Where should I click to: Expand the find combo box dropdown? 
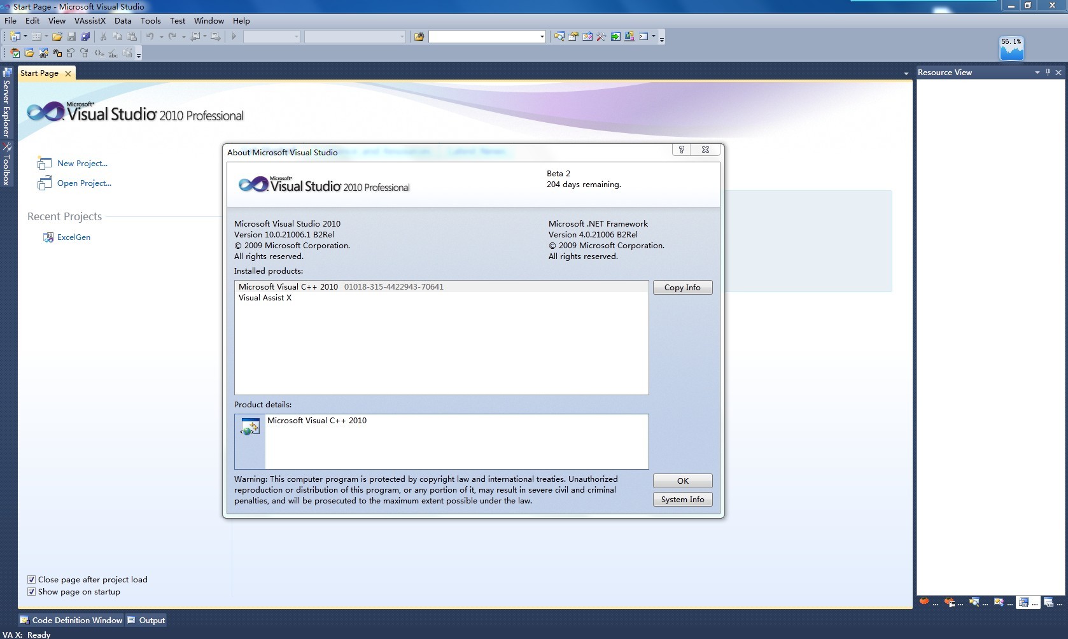(x=542, y=37)
